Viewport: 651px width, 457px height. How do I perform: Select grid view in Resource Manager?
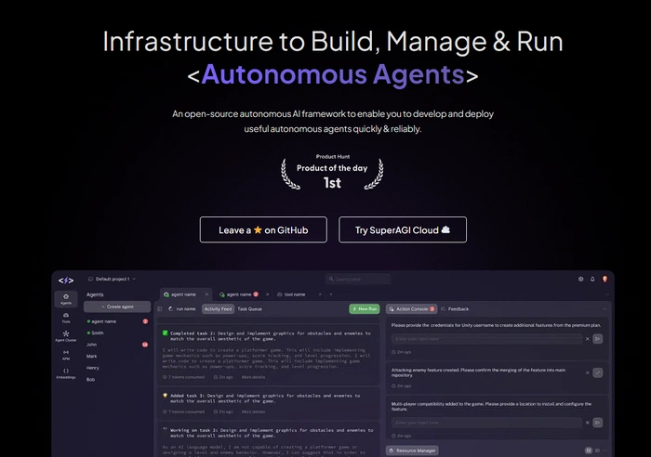point(589,450)
